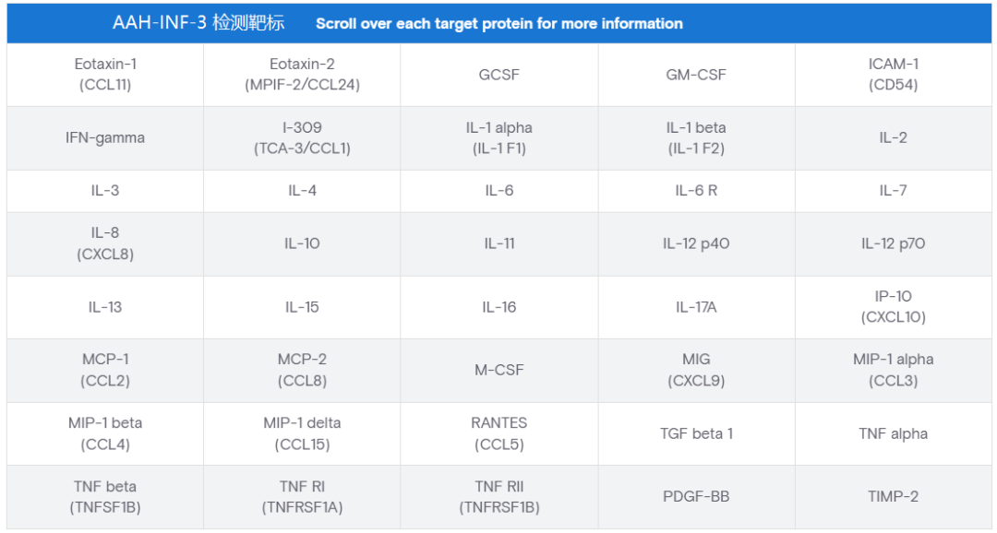Select the TIMP-2 target cell
The image size is (997, 533).
[x=893, y=496]
